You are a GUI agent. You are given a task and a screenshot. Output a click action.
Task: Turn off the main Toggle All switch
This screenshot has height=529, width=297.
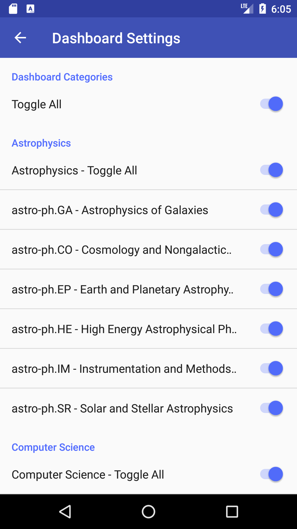271,104
